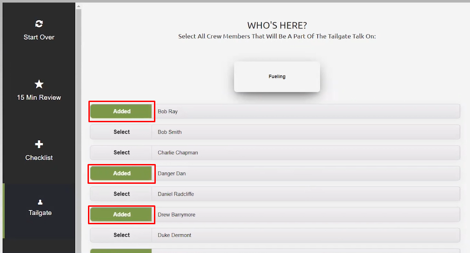Viewport: 470px width, 253px height.
Task: Toggle Added button for Danger Dan
Action: [x=122, y=173]
